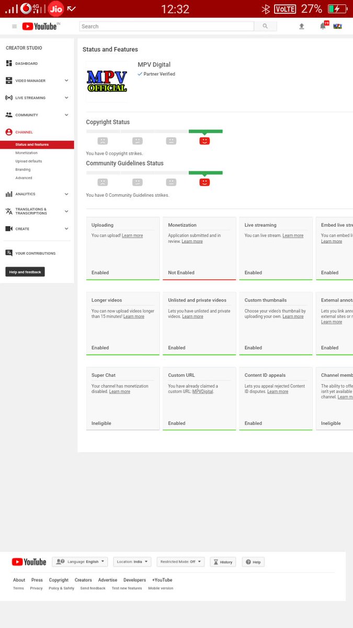353x628 pixels.
Task: Click the red smiley copyright status face
Action: (x=204, y=141)
